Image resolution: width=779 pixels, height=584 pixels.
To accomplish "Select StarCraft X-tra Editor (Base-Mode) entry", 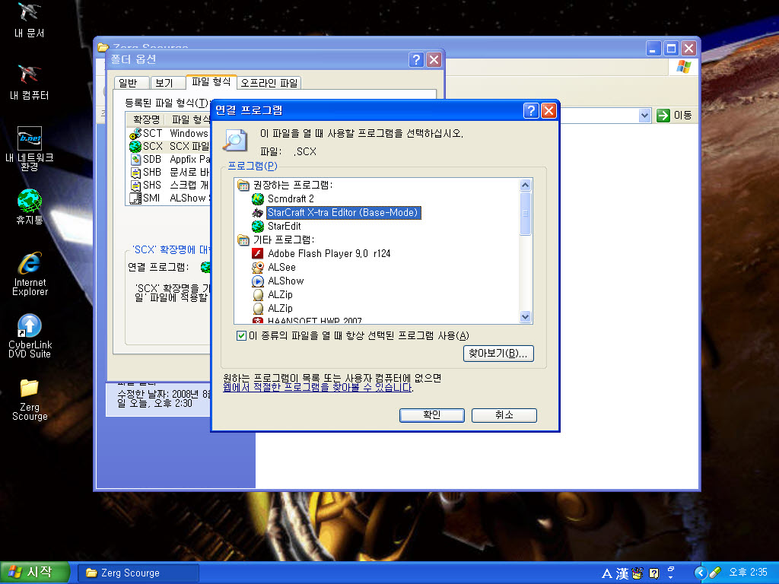I will [x=343, y=213].
